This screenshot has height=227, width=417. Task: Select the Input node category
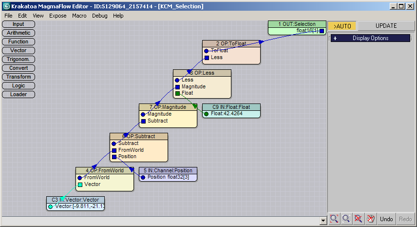(x=19, y=24)
